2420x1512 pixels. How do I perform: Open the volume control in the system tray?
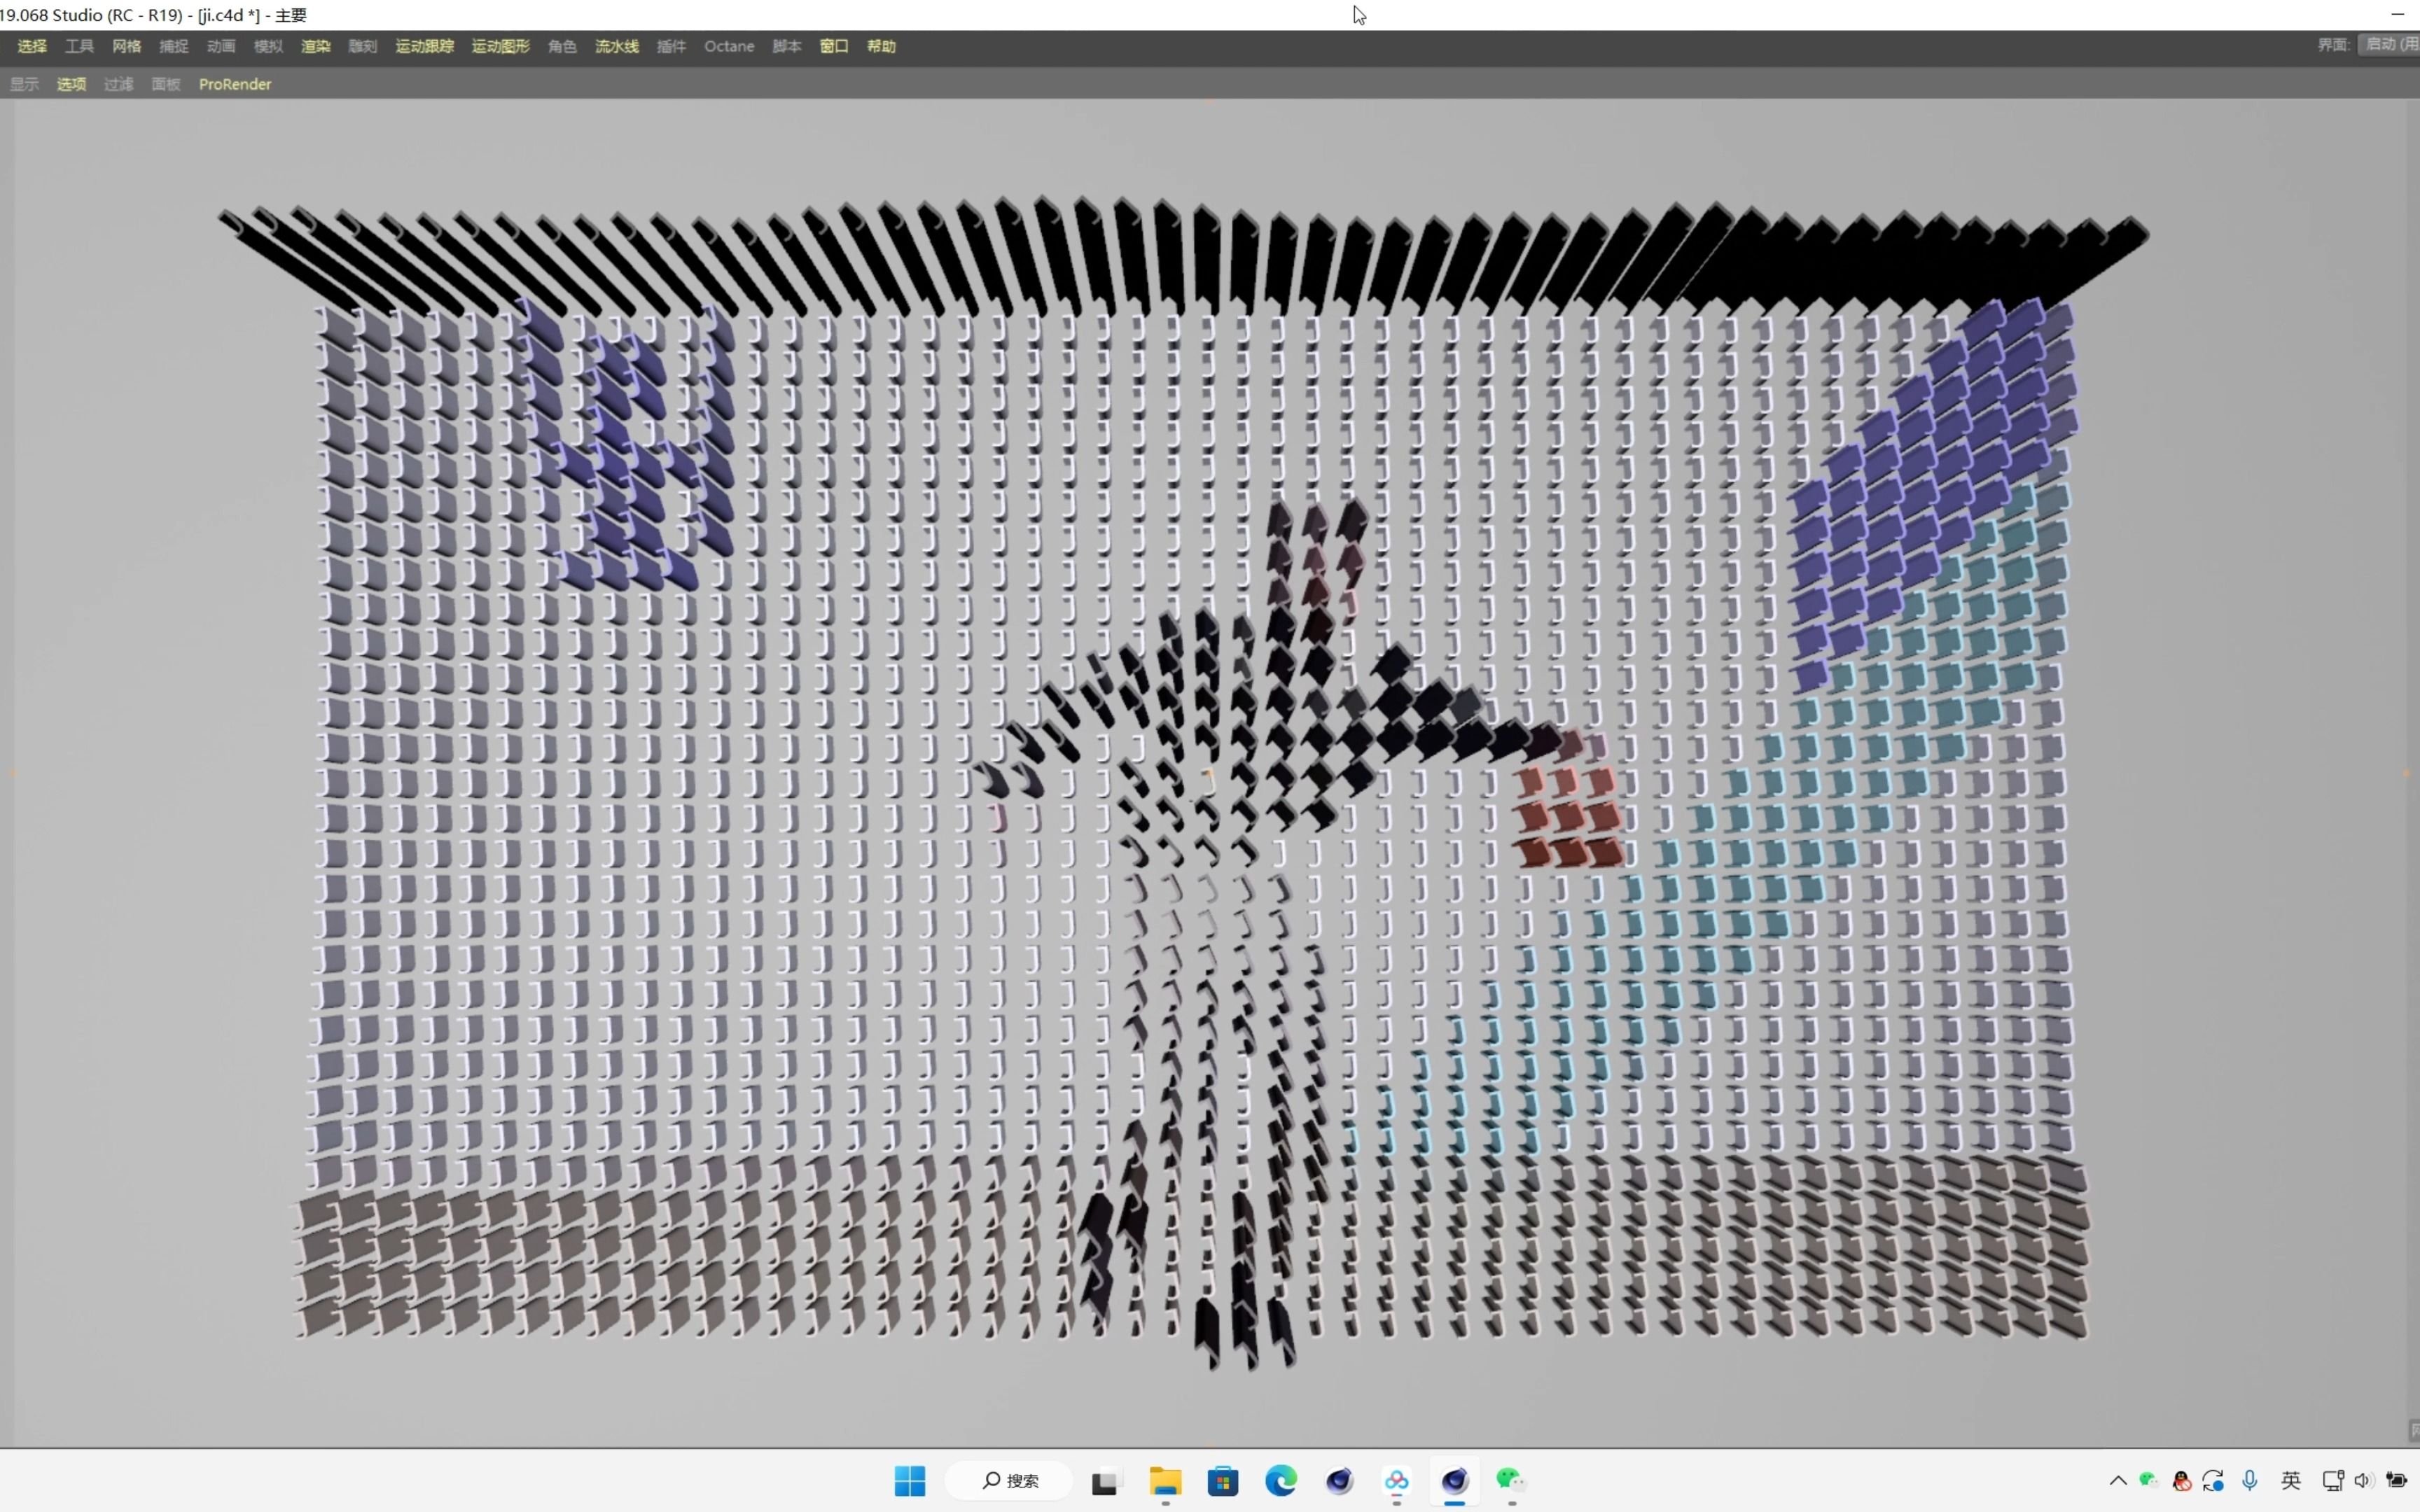pos(2363,1480)
